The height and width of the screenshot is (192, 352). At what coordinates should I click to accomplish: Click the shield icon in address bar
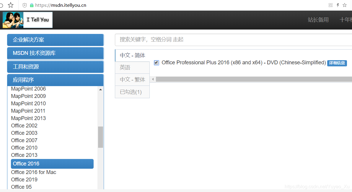pyautogui.click(x=25, y=5)
